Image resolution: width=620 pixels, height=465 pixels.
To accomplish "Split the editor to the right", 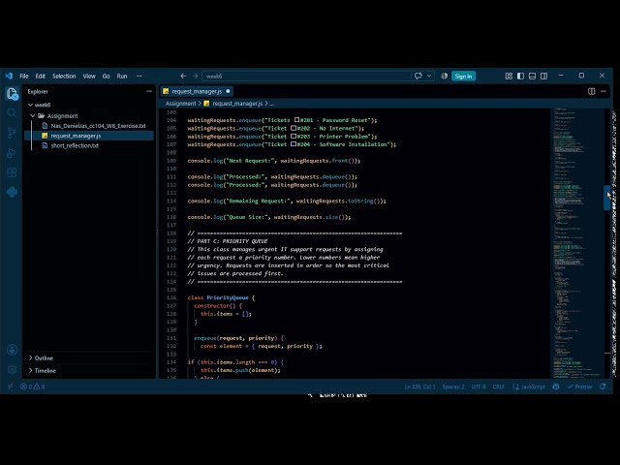I will pyautogui.click(x=592, y=91).
